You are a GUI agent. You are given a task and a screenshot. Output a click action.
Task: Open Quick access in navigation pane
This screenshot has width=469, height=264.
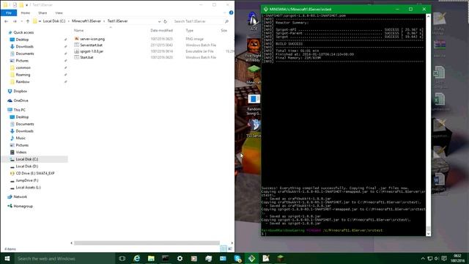point(23,32)
